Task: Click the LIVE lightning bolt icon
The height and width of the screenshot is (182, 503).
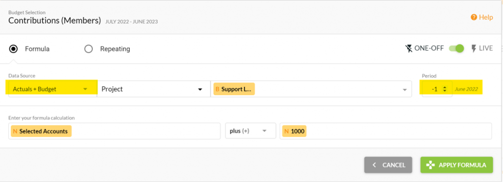Action: coord(474,49)
